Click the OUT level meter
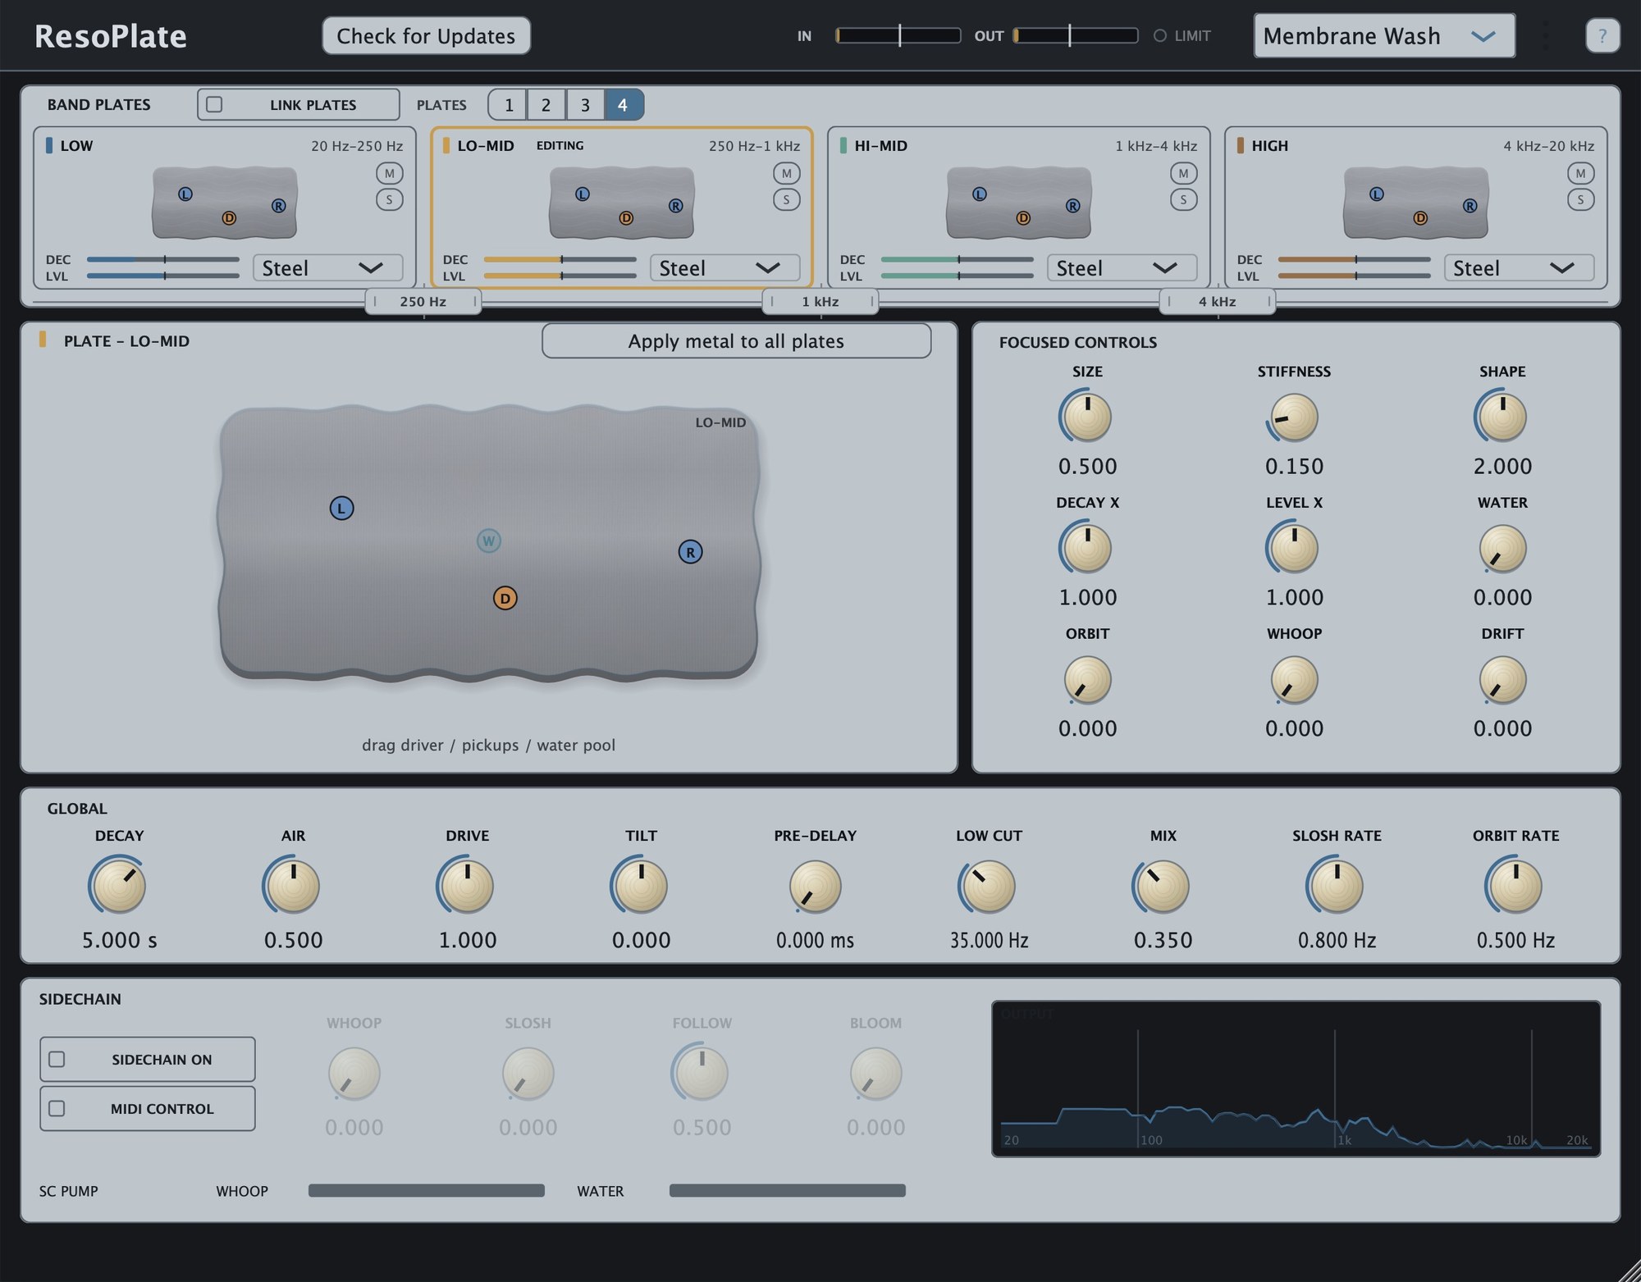Screen dimensions: 1641x1282 point(1076,35)
